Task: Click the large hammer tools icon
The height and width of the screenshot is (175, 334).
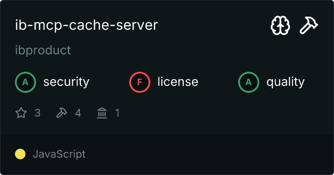Action: pos(309,26)
